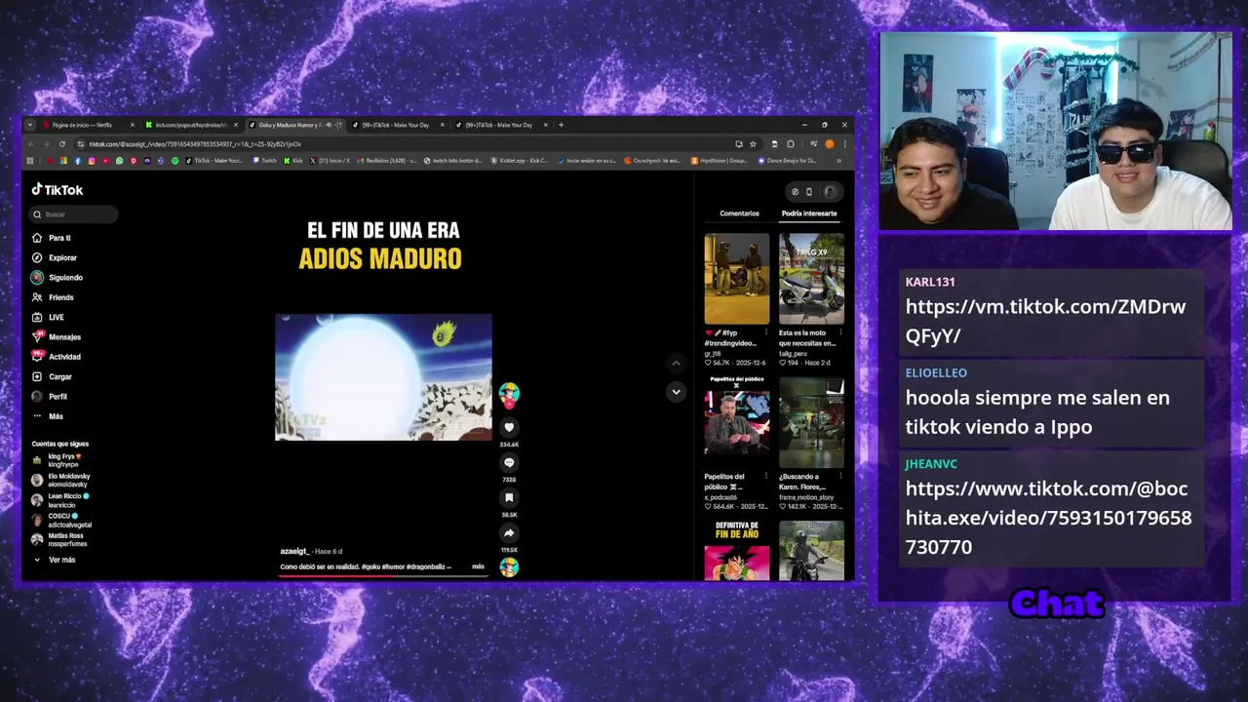The image size is (1248, 702).
Task: Like the video with the heart icon
Action: coord(509,427)
